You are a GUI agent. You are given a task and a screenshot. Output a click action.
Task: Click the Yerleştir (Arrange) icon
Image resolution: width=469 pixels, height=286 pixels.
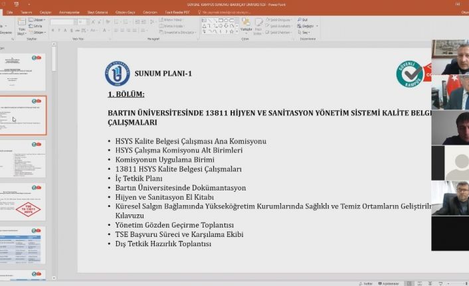coord(246,24)
